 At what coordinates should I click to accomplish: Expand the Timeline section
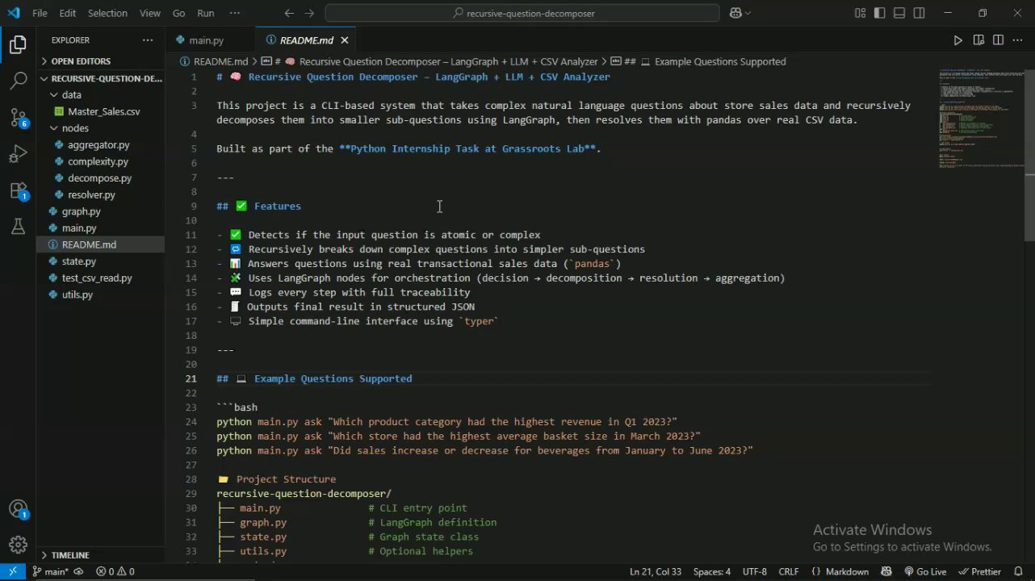(x=70, y=555)
